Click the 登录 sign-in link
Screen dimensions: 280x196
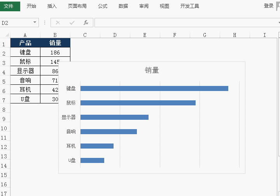pyautogui.click(x=269, y=6)
